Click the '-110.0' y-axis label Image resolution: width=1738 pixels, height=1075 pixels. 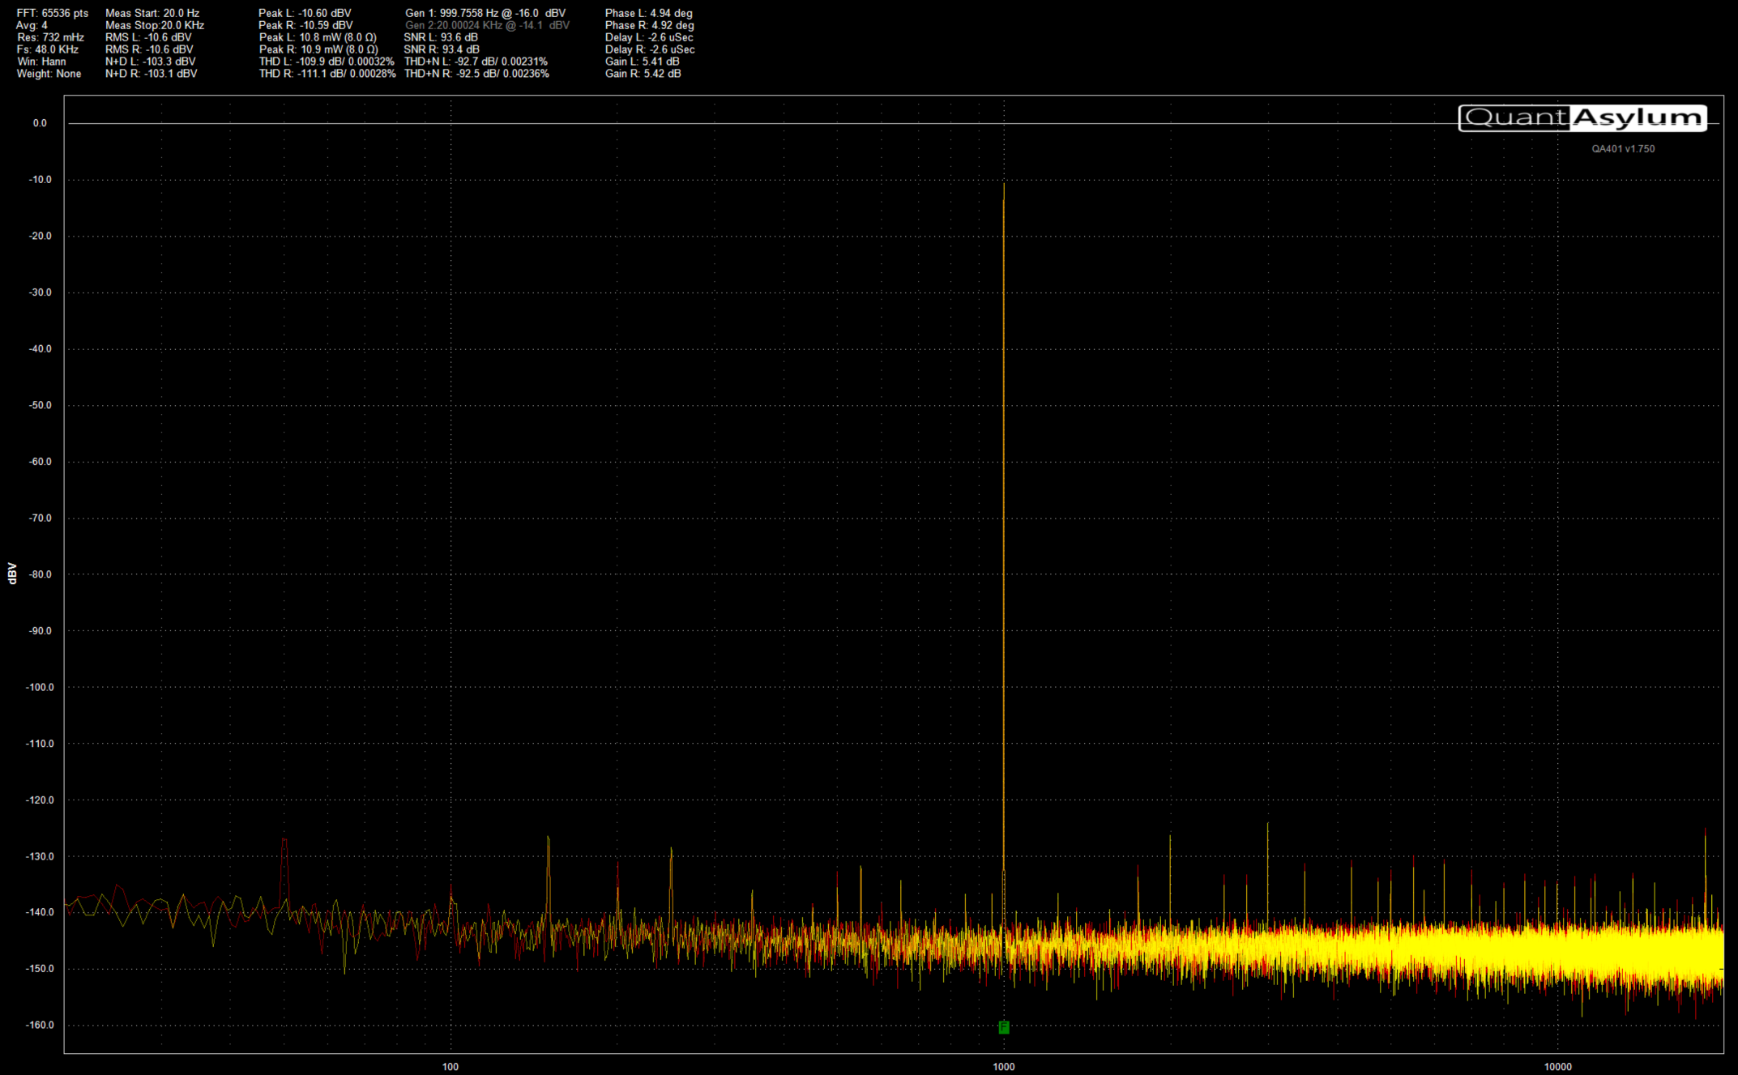pos(40,744)
